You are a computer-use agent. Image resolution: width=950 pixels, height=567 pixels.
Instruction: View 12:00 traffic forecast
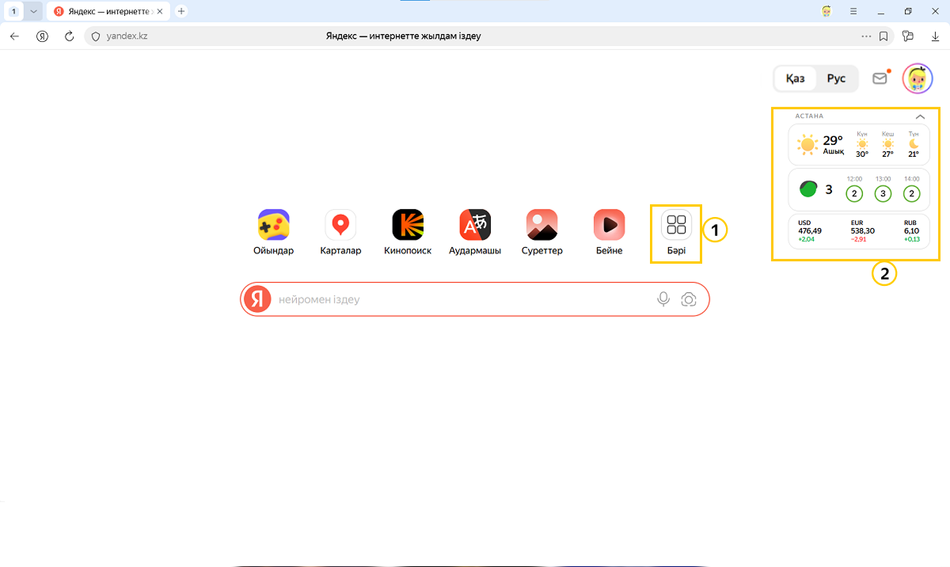pos(854,189)
